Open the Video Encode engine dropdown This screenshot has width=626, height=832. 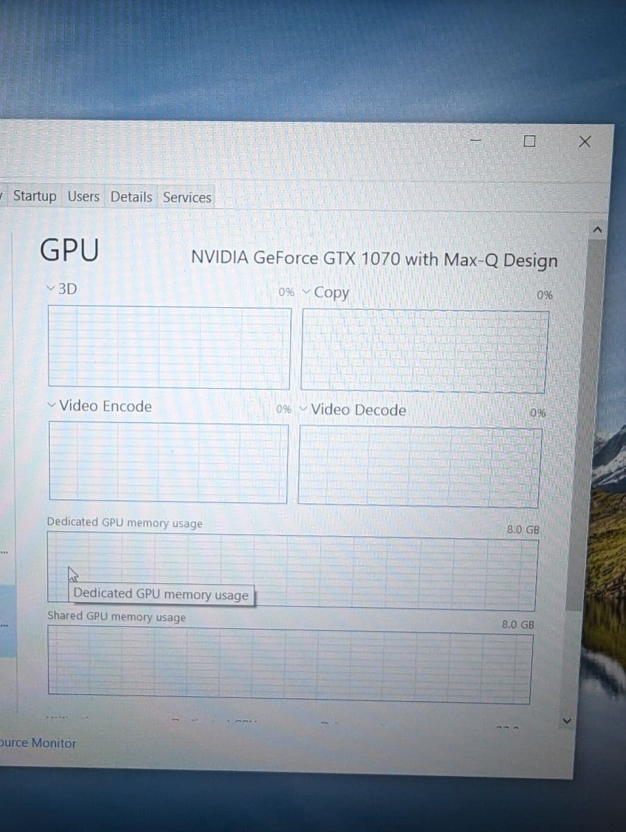click(x=53, y=405)
